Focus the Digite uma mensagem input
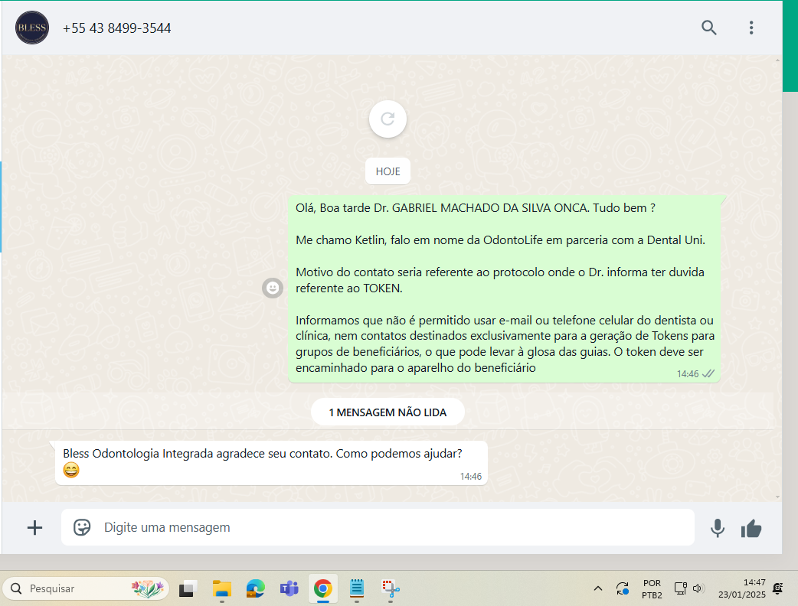798x606 pixels. pyautogui.click(x=378, y=527)
